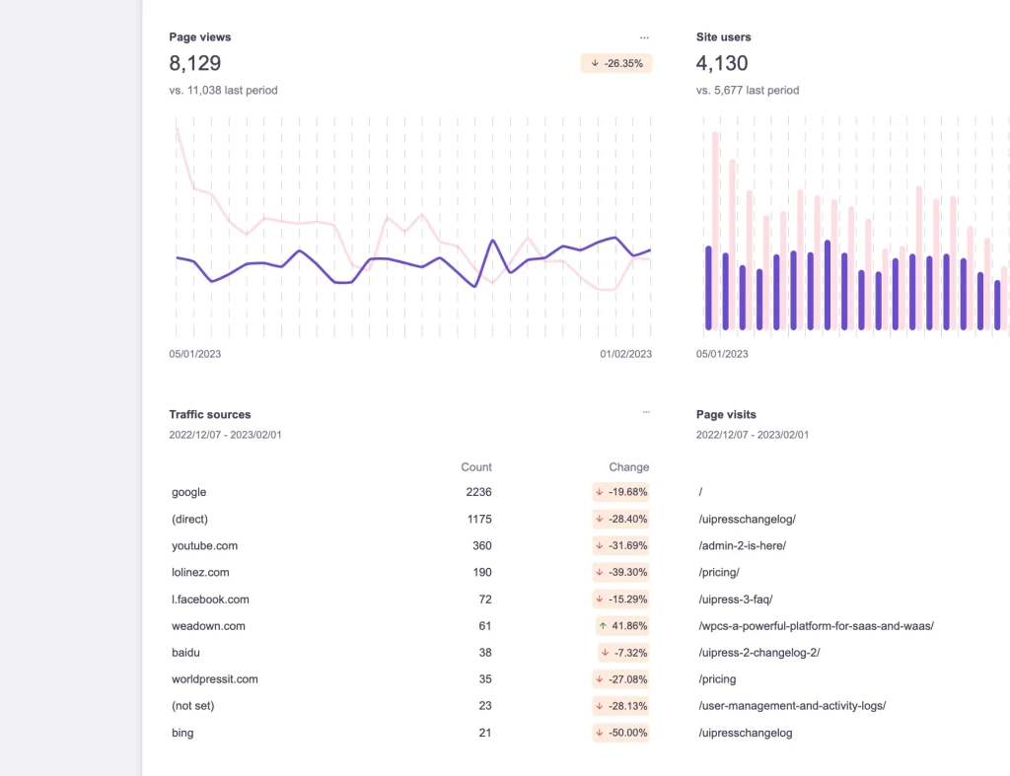This screenshot has height=776, width=1010.
Task: Select the /pricing/ path with trailing slash
Action: tap(719, 573)
